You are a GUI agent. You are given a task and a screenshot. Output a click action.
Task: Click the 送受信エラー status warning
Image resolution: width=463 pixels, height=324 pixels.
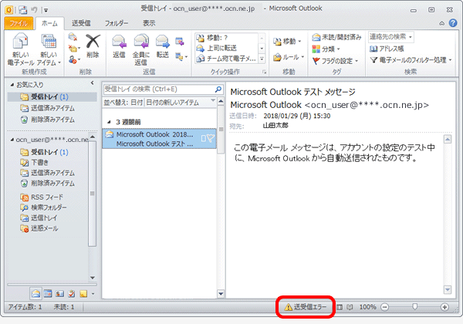click(x=306, y=307)
